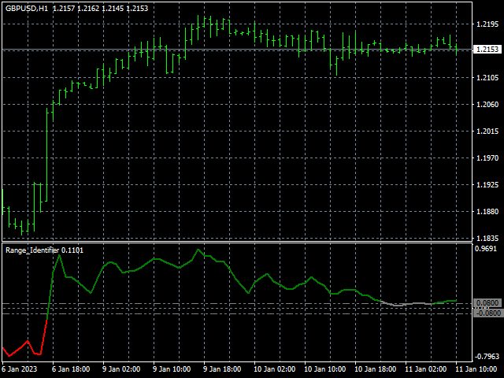Viewport: 504px width, 378px height.
Task: Click the 9 Jan 10:00 time label
Action: tap(172, 369)
